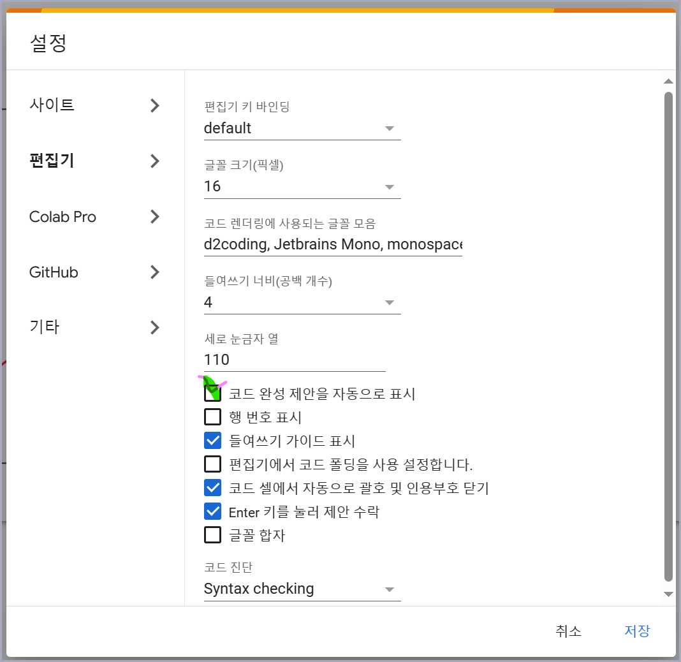Click the scrollbar up arrow
Screen dimensions: 681x662
(668, 81)
